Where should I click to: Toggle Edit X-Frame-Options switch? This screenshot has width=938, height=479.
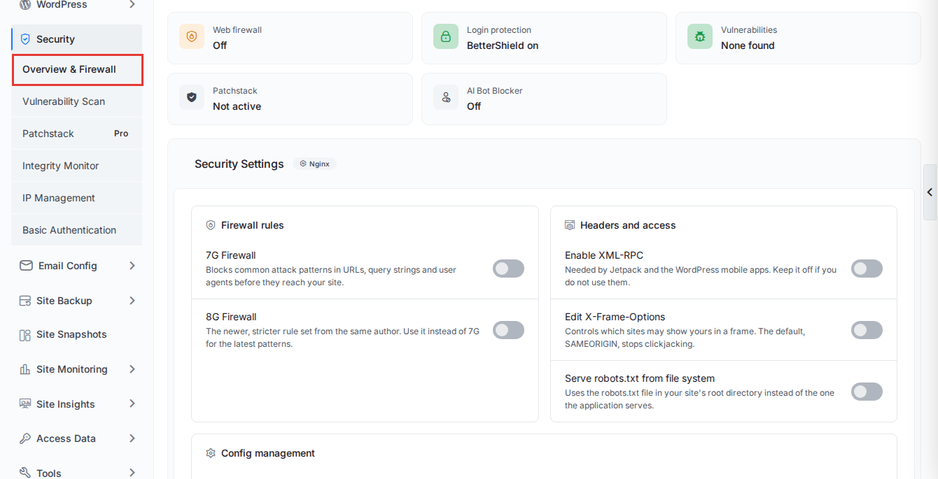[867, 330]
